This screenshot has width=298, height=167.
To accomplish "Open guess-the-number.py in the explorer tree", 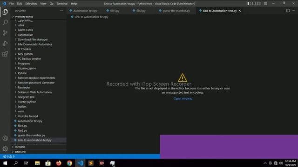I will (31, 135).
